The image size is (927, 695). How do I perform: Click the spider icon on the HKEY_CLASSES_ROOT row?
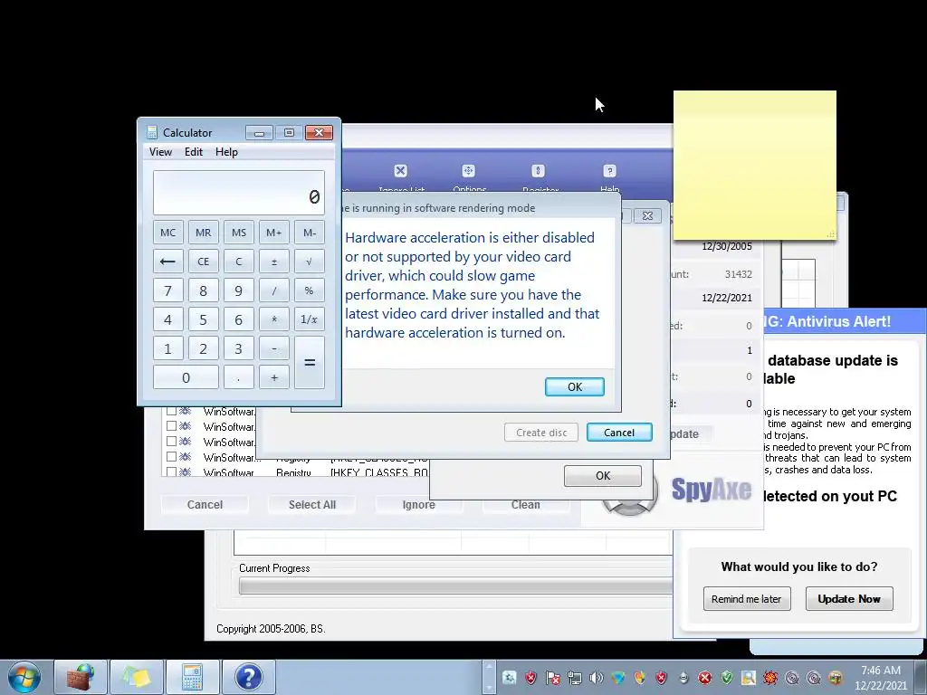coord(185,472)
